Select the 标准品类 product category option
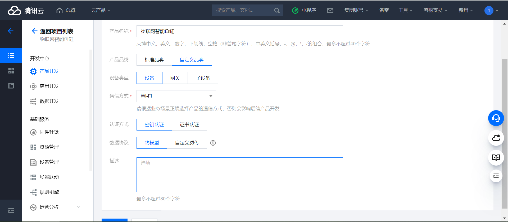This screenshot has width=508, height=222. click(154, 60)
